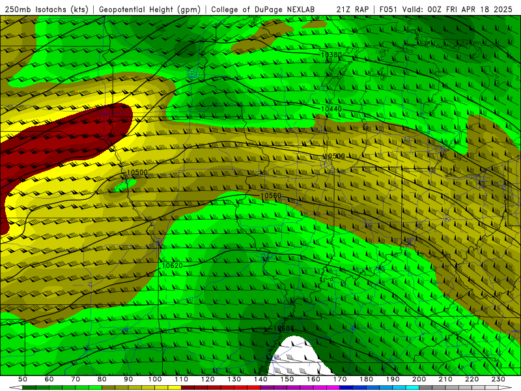Screen dimensions: 521x391
Task: Click the '110' value on the color scale
Action: click(182, 379)
